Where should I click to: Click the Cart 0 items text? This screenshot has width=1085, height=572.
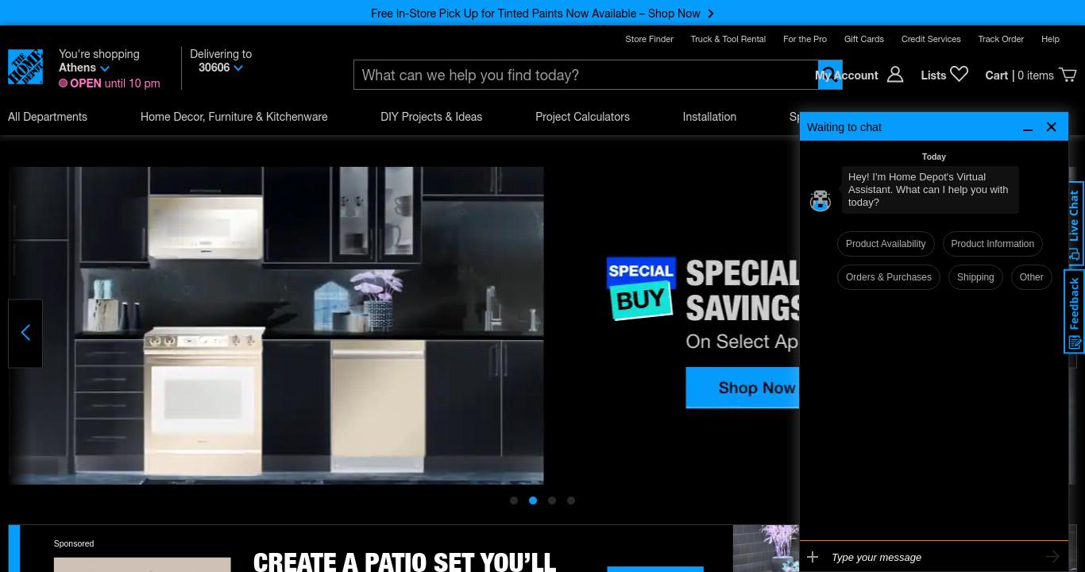click(1019, 75)
